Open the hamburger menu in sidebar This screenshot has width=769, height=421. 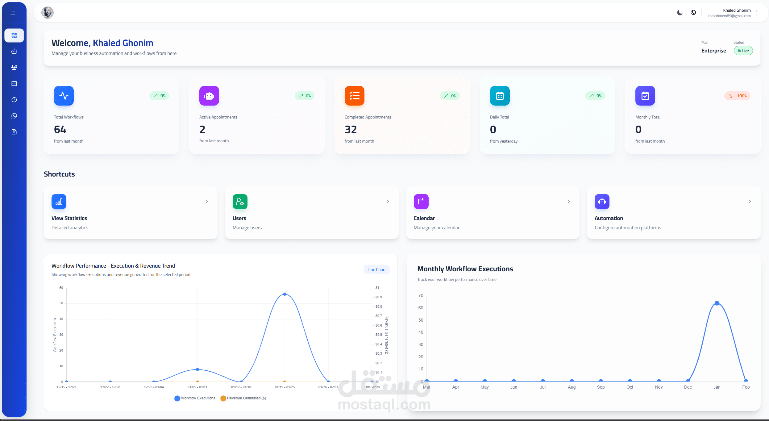pyautogui.click(x=13, y=13)
